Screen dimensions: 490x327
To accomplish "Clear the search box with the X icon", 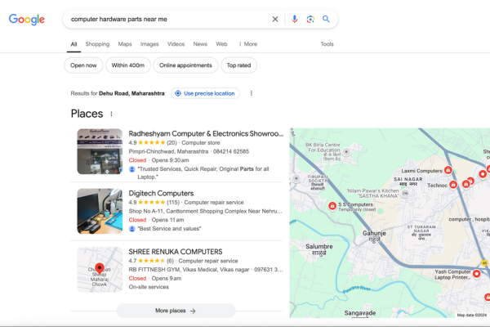I will coord(275,19).
